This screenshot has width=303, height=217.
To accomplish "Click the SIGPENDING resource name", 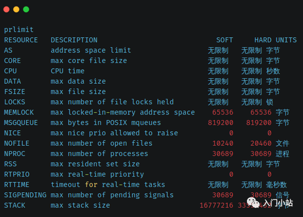I will coord(25,195).
